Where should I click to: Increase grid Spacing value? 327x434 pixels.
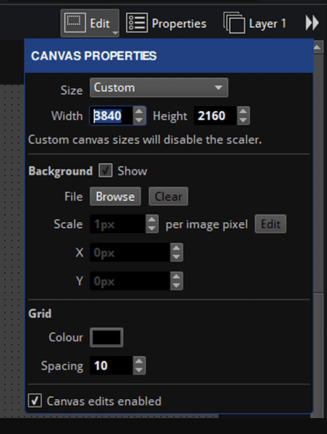pos(139,361)
